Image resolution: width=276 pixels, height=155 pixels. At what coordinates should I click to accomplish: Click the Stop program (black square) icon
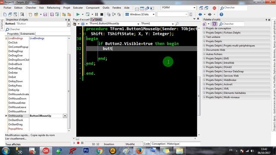102,14
